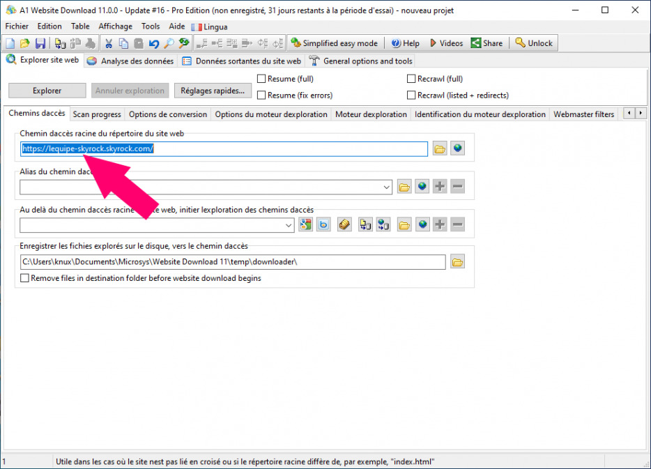Click the Help toolbar button
651x469 pixels.
(405, 43)
